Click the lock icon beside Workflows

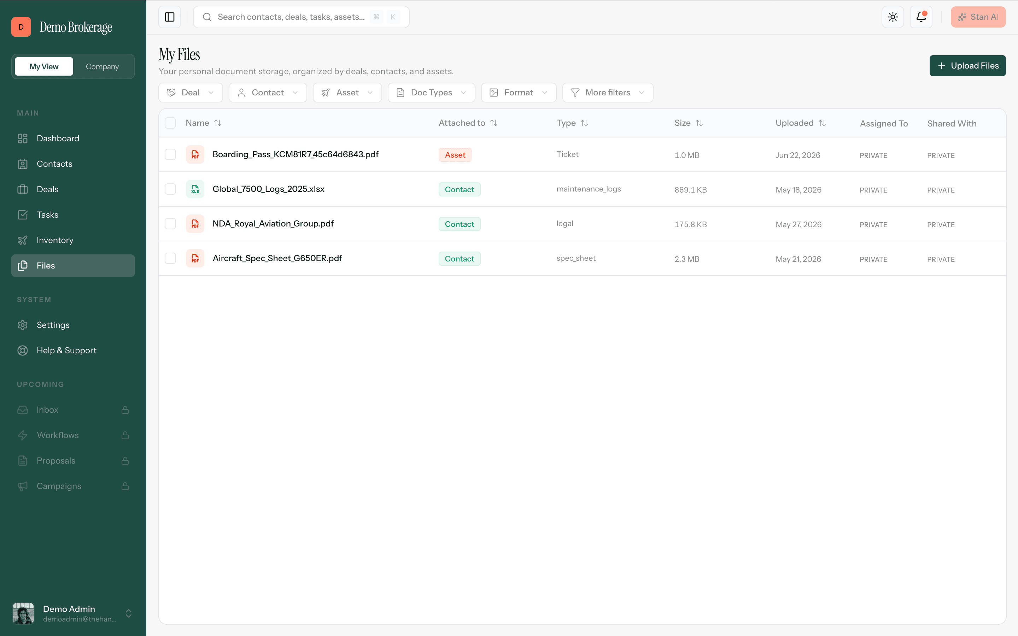click(x=125, y=435)
